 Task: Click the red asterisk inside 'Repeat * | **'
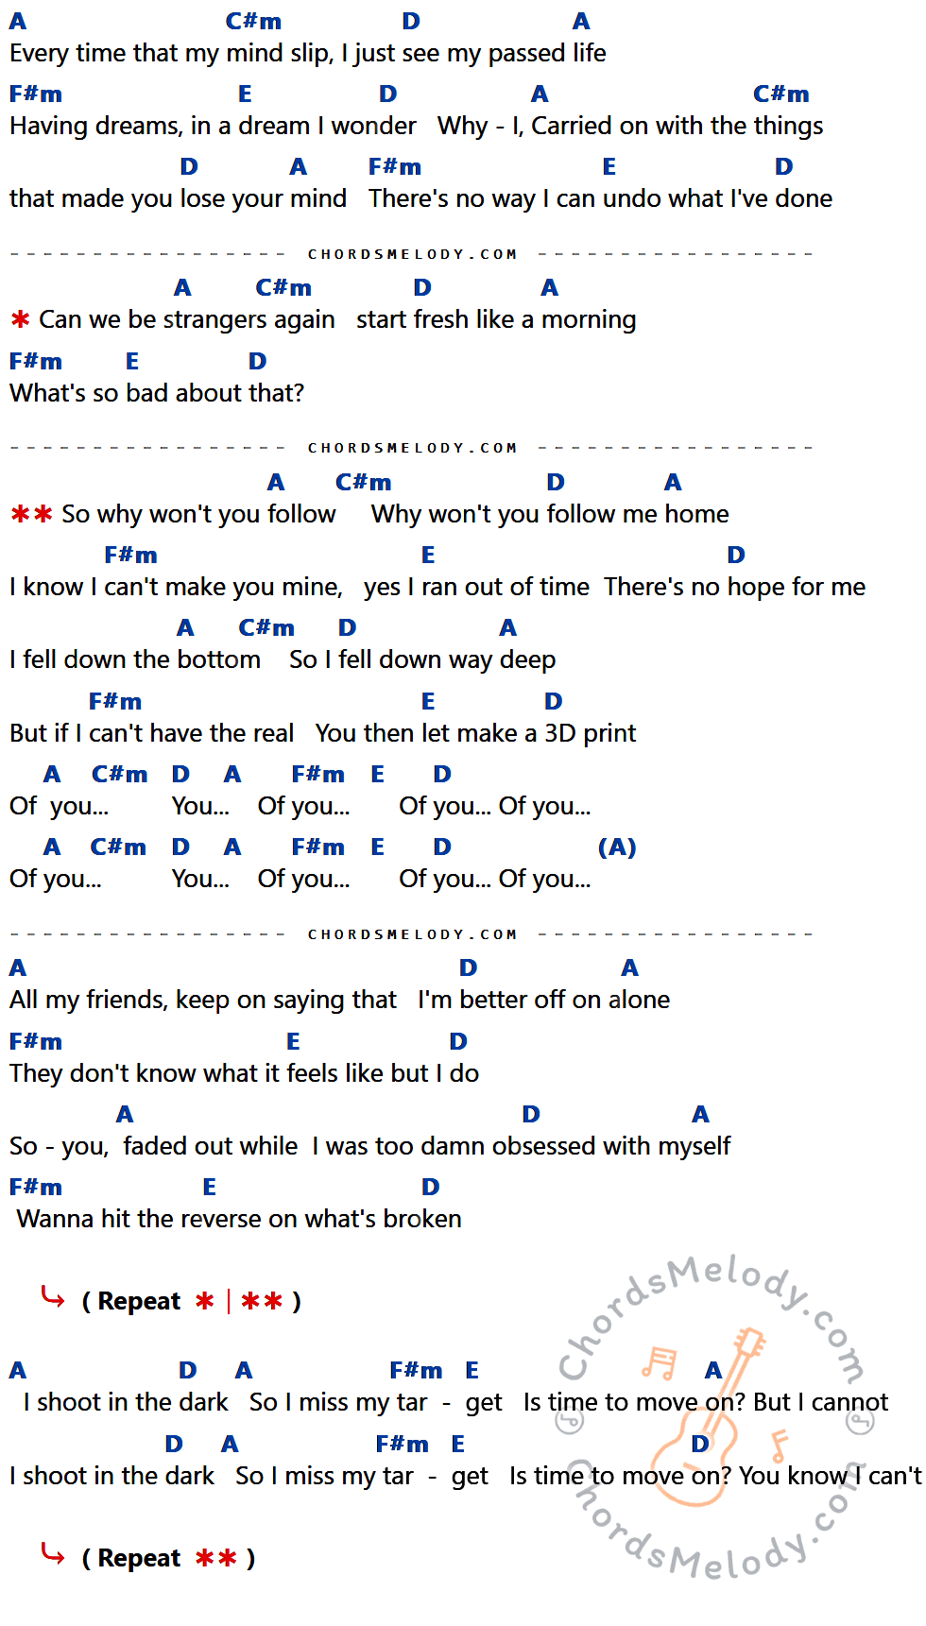coord(204,1302)
